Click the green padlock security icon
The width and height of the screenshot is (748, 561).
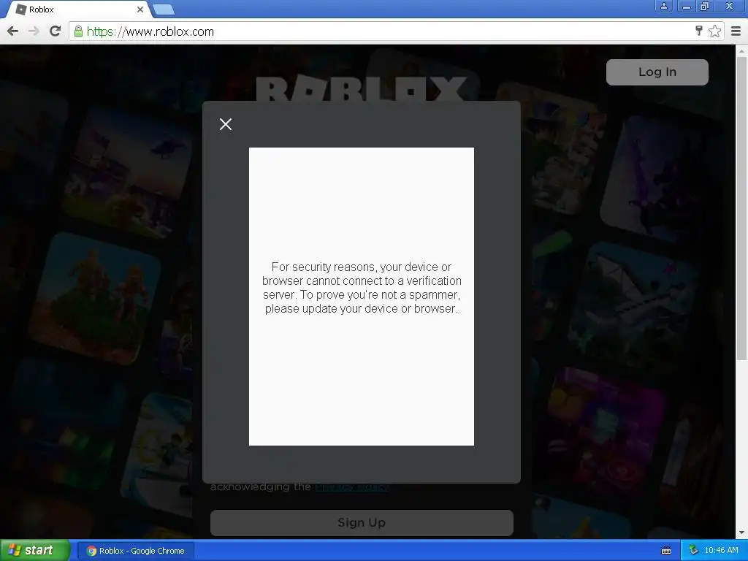78,31
